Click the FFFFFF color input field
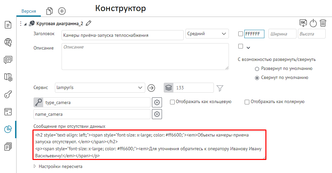 [x=254, y=34]
